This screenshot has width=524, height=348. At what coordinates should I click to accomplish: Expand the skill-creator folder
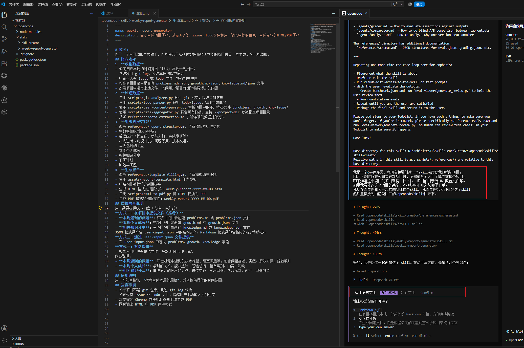click(19, 43)
